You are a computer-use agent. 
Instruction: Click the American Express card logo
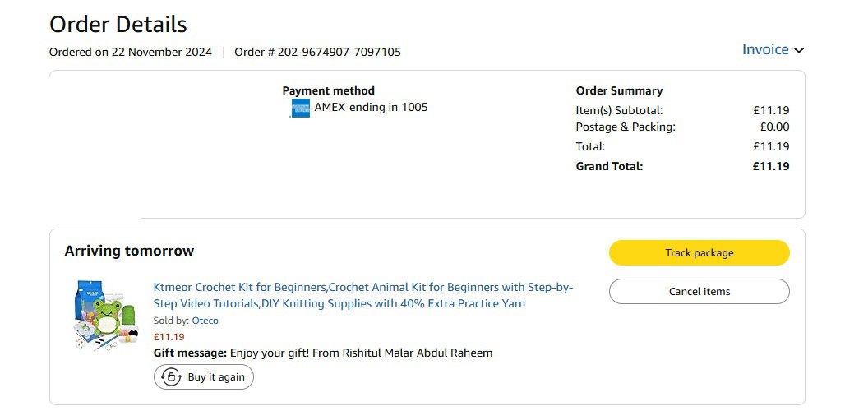[300, 108]
